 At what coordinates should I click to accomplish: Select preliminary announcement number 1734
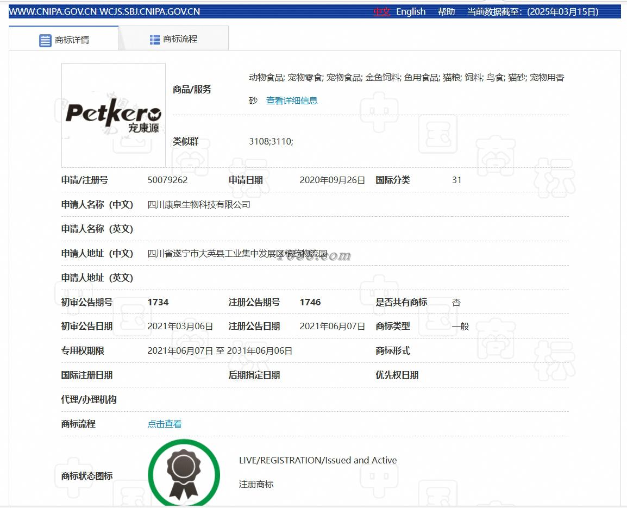(x=158, y=303)
